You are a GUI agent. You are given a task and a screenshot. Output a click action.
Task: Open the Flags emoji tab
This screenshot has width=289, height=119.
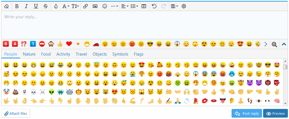click(138, 54)
